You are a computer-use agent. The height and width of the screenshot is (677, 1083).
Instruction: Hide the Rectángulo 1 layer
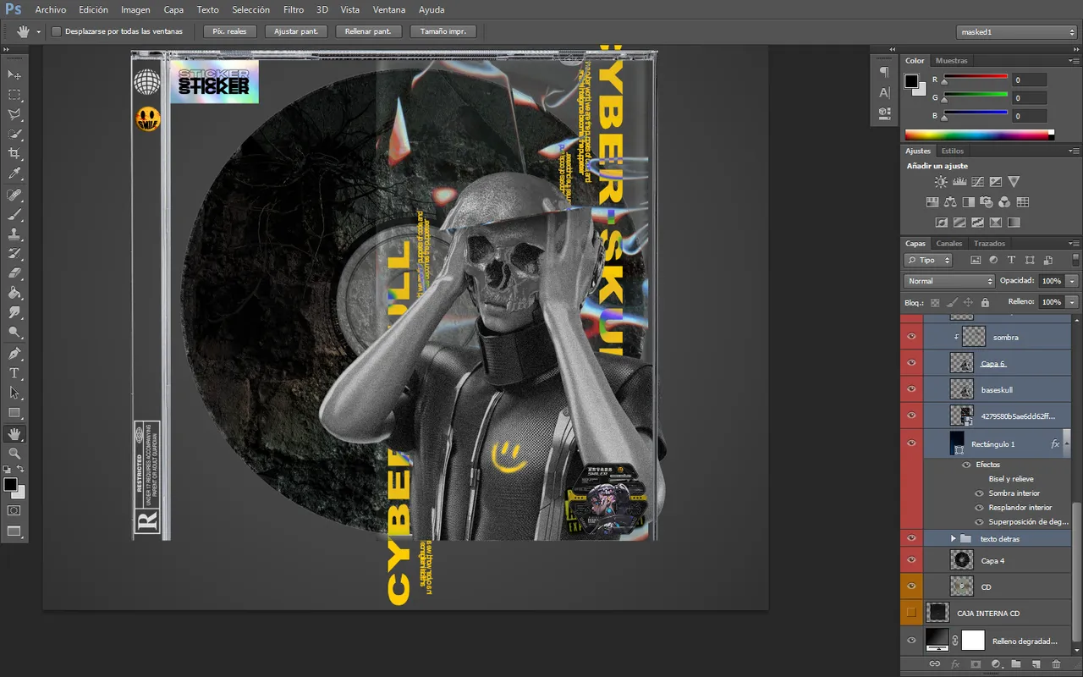coord(911,443)
